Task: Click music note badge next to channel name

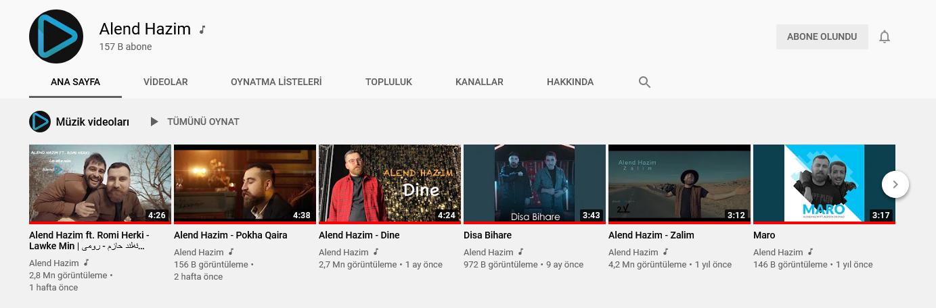Action: pos(202,30)
